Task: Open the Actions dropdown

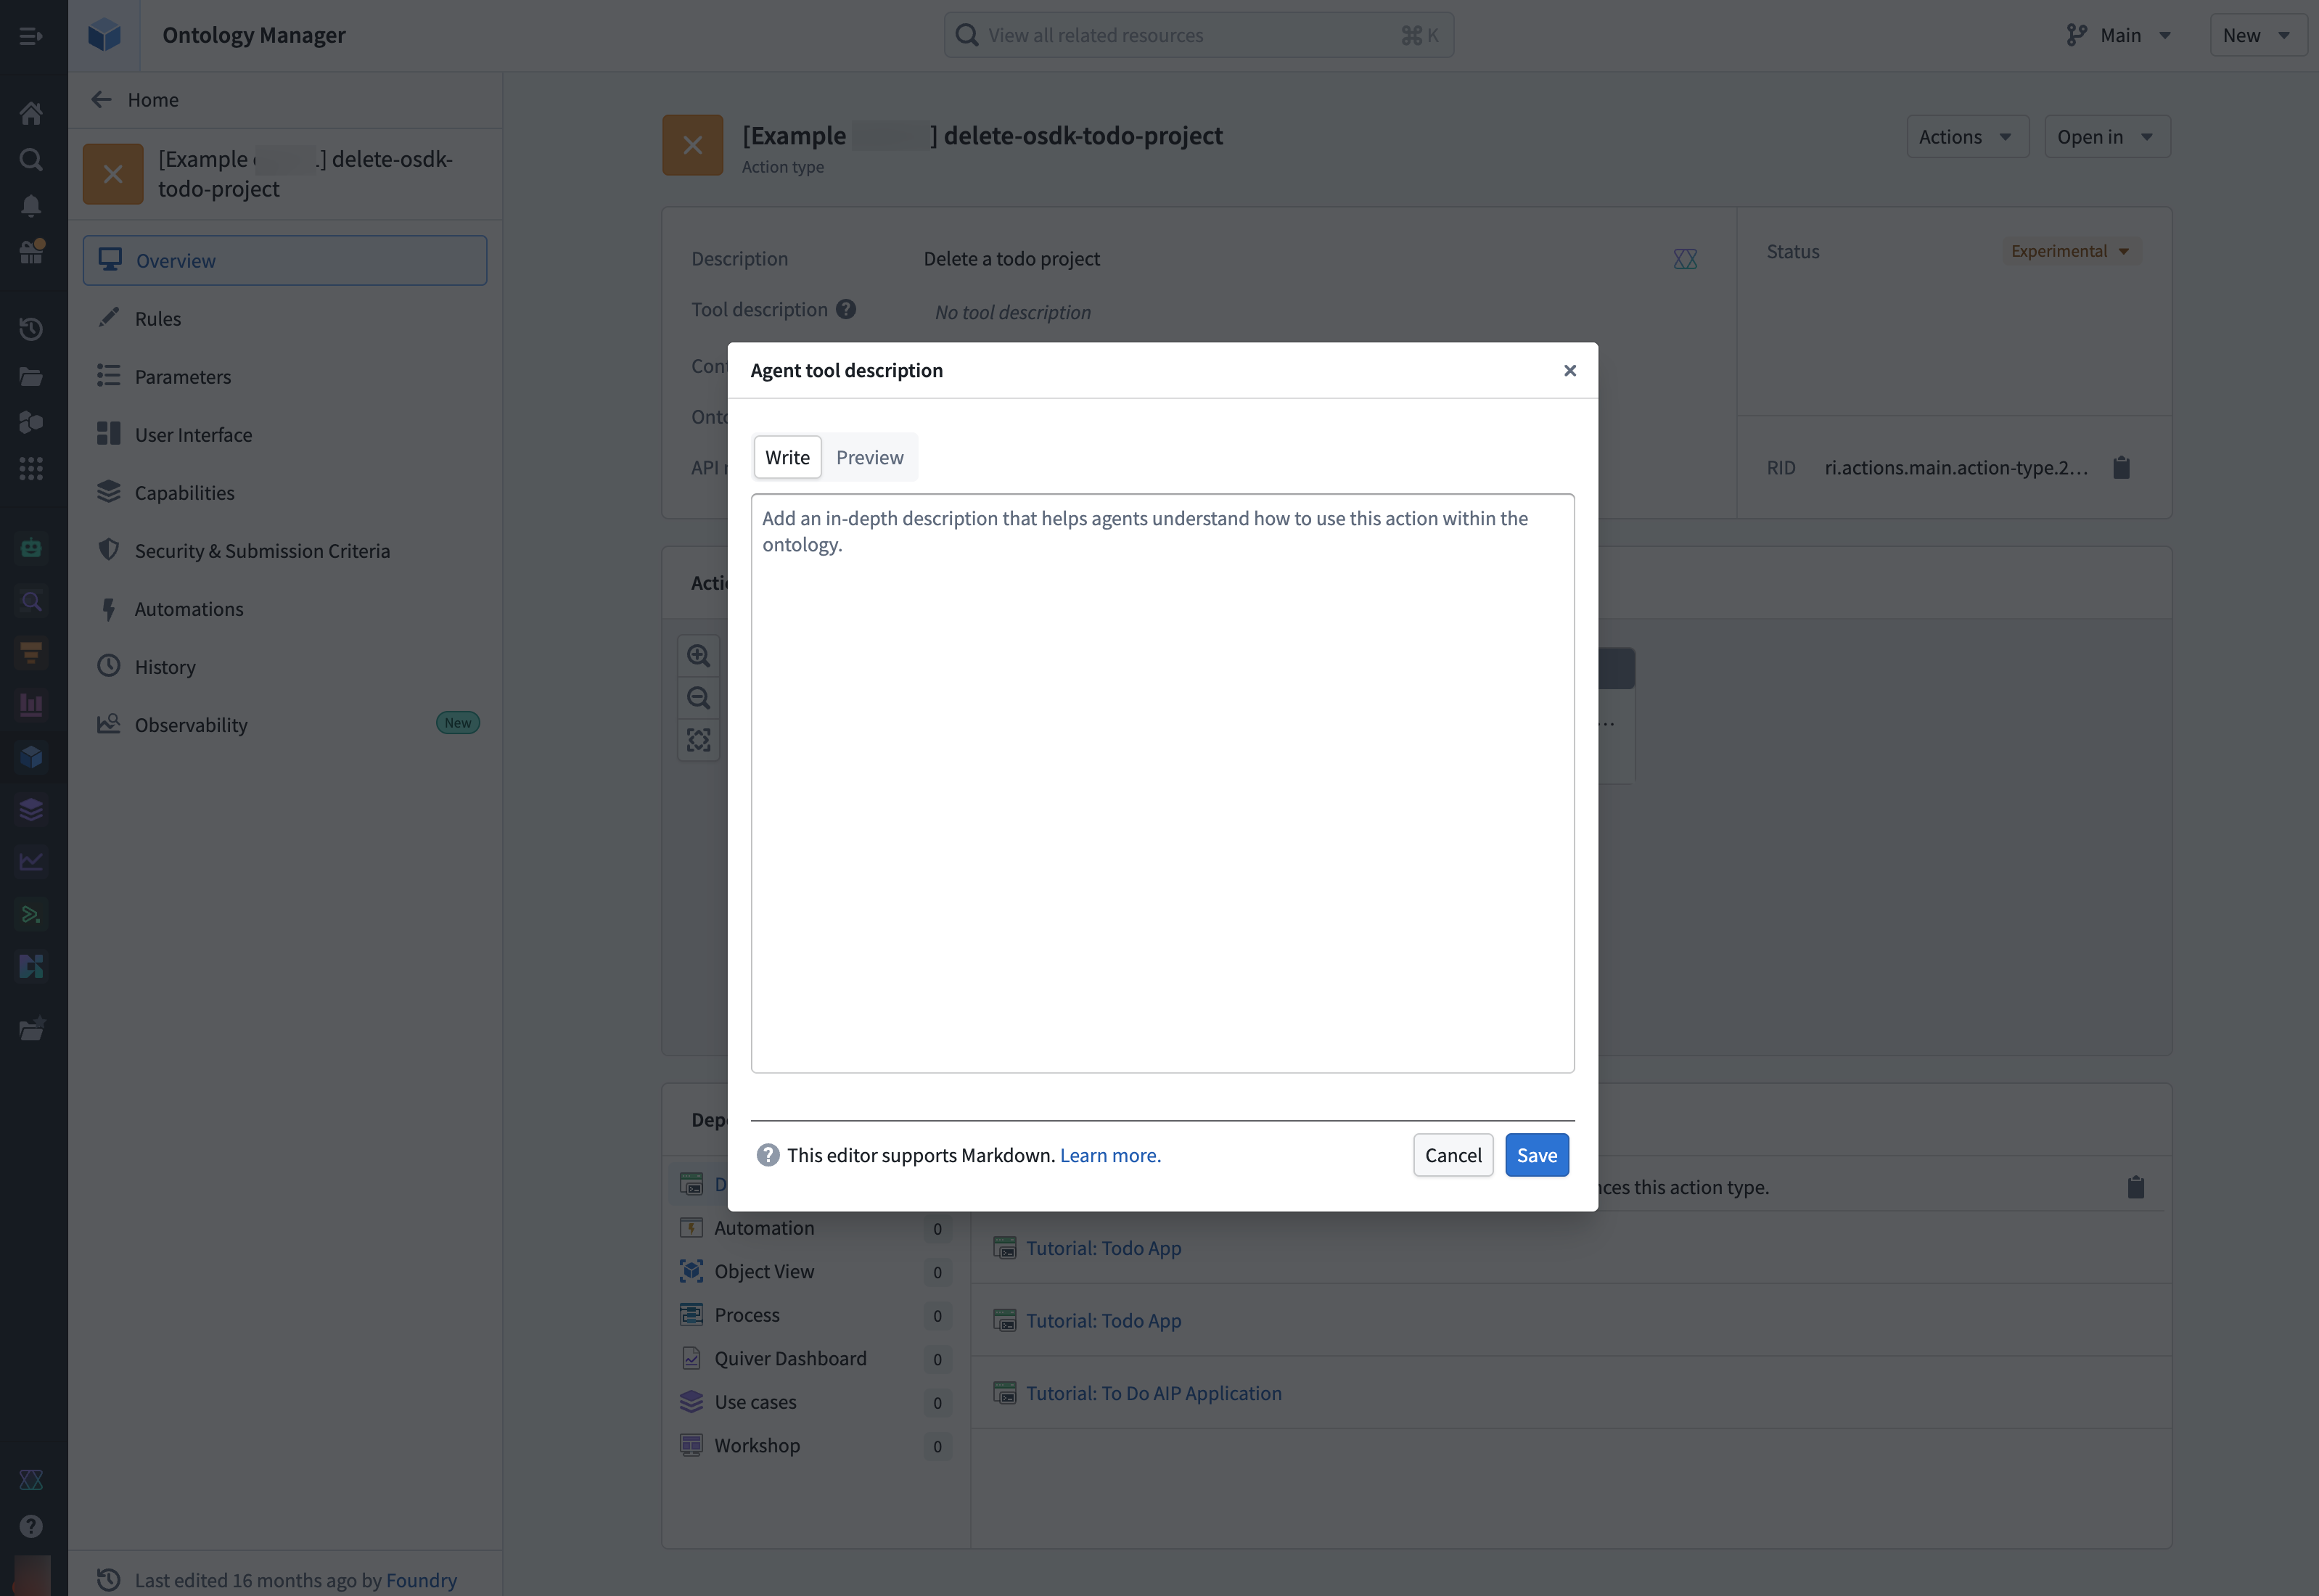Action: (x=1966, y=136)
